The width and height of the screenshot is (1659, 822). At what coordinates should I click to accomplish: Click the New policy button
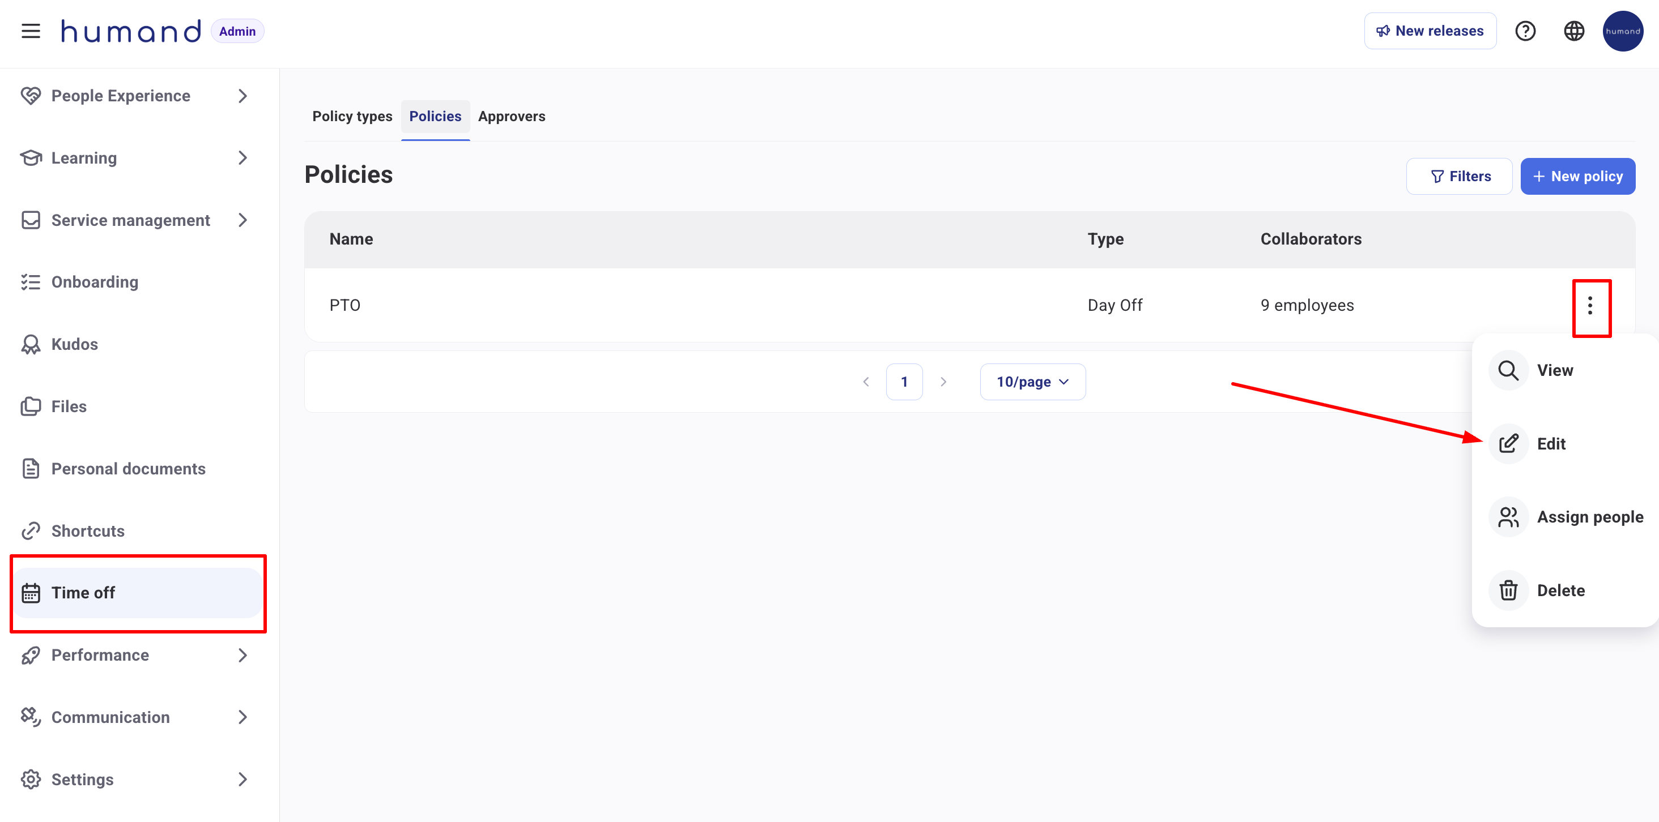(1577, 177)
